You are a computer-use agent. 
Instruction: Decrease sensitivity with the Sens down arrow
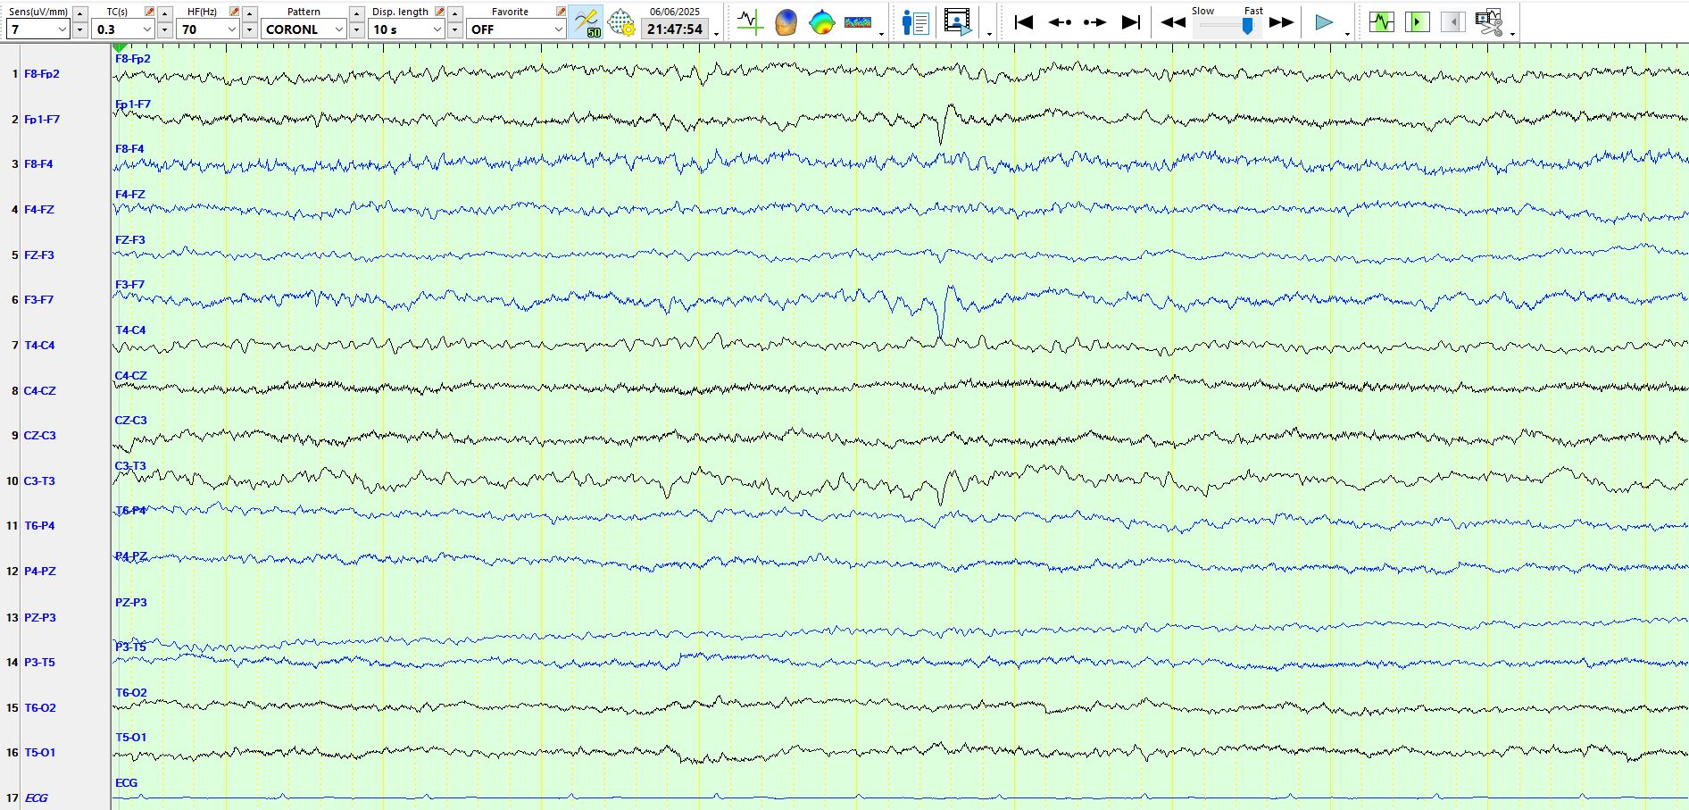[x=80, y=29]
